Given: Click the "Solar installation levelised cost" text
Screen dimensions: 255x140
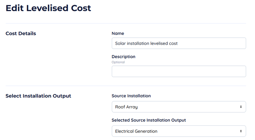Looking at the screenshot, I should (146, 43).
